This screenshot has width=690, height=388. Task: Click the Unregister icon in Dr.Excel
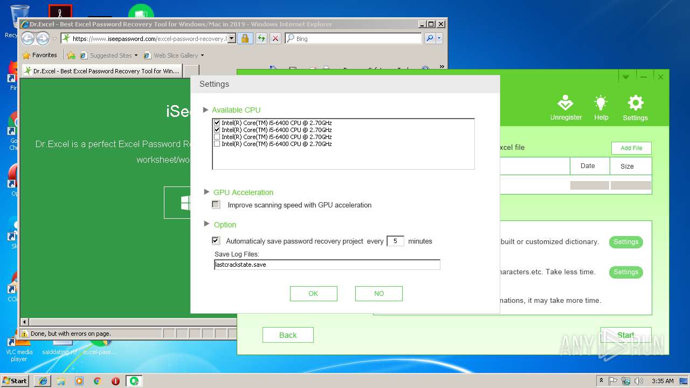pyautogui.click(x=566, y=108)
